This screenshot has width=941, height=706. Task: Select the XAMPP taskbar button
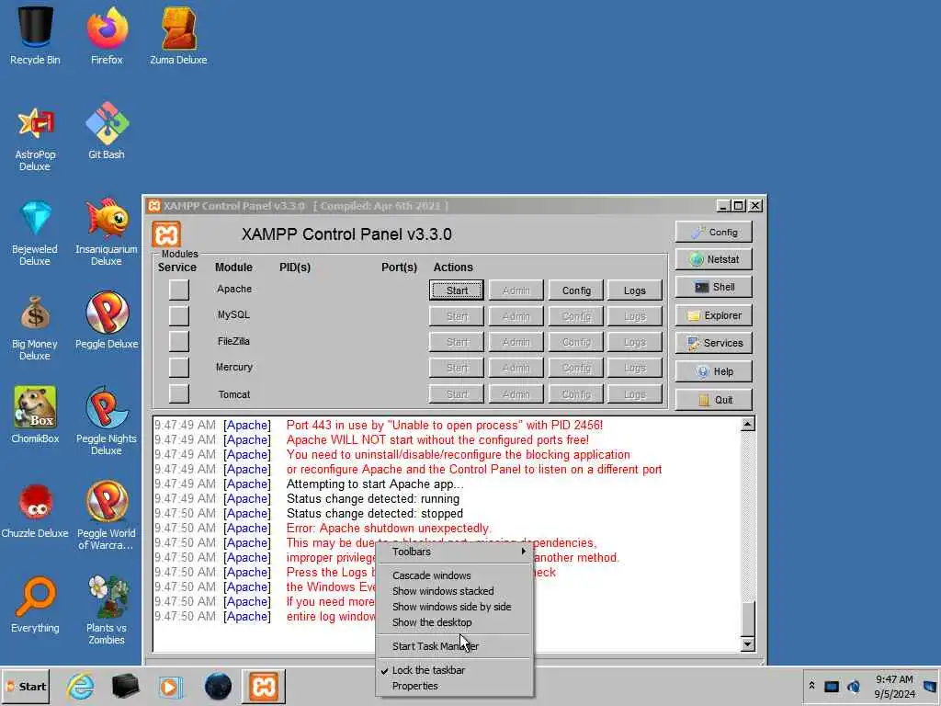pyautogui.click(x=264, y=686)
